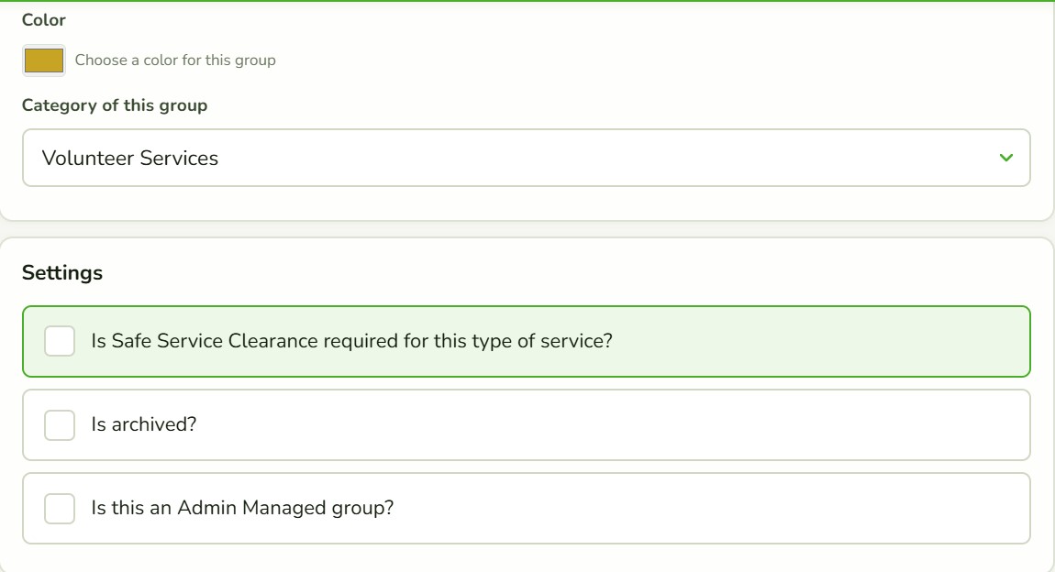The width and height of the screenshot is (1055, 572).
Task: Click the "Is archived?" label text
Action: coord(144,424)
